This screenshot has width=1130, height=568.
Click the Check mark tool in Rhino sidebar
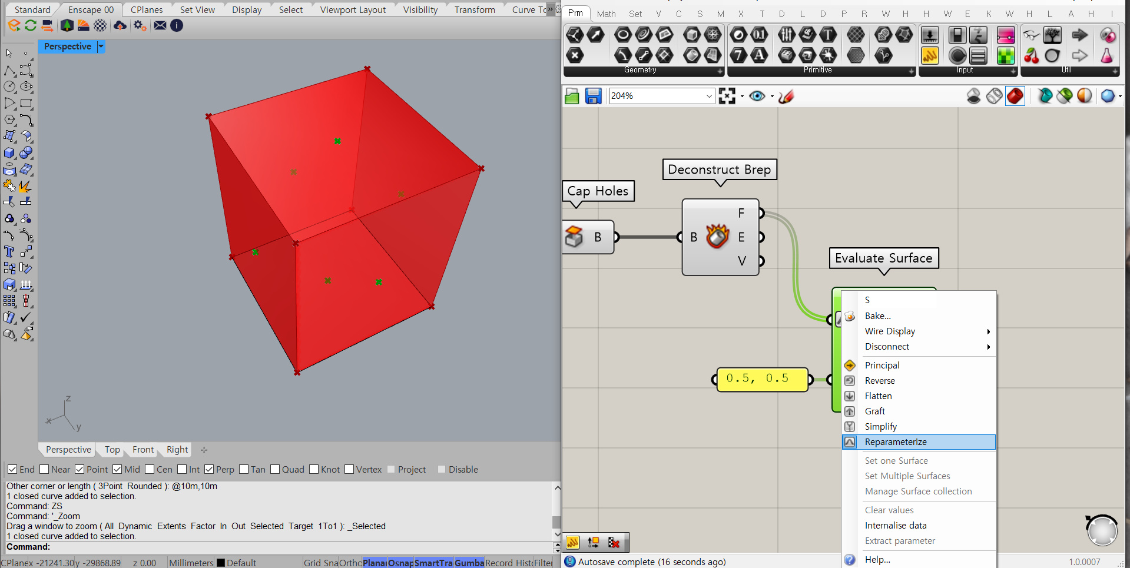point(26,318)
